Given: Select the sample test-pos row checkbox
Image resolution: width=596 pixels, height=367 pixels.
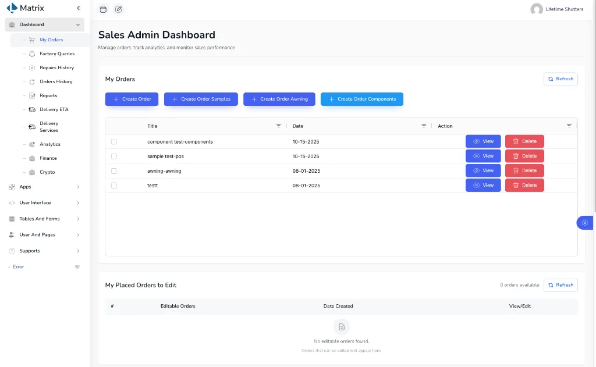Looking at the screenshot, I should 114,156.
